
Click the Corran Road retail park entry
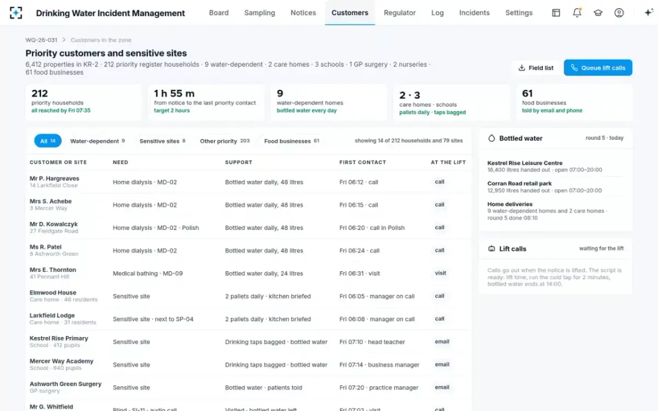pos(555,187)
